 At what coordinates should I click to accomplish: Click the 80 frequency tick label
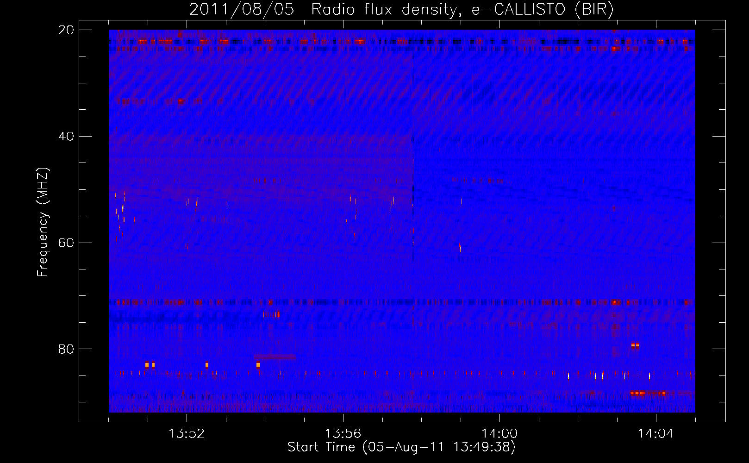pos(66,349)
